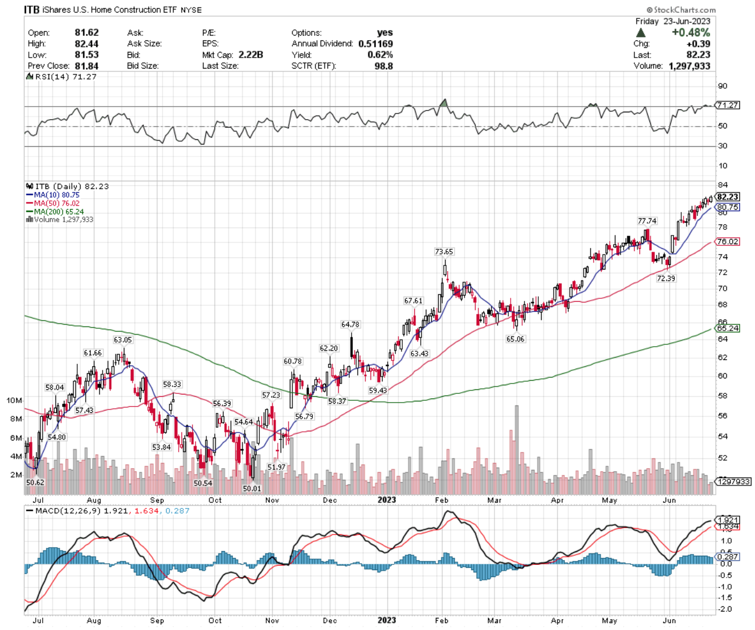The height and width of the screenshot is (630, 755).
Task: Click the Volume 1,297,933 header value
Action: click(689, 66)
